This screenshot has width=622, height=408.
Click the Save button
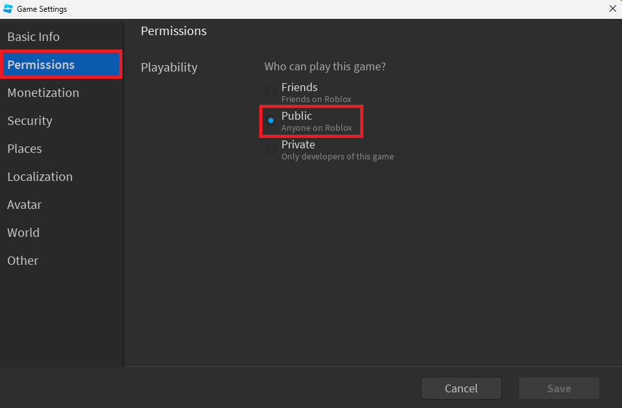pos(559,388)
